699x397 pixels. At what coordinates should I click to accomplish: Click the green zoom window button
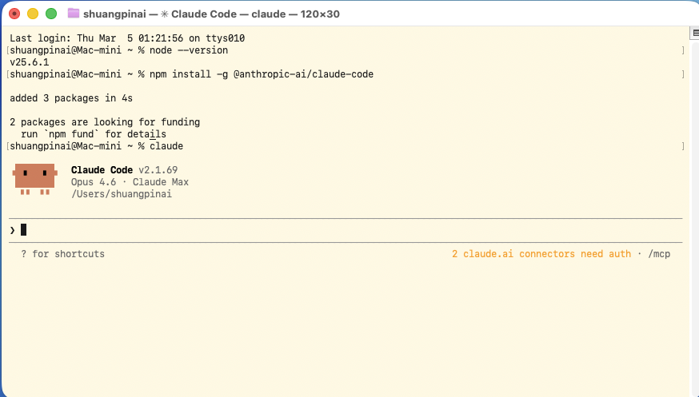(x=51, y=14)
